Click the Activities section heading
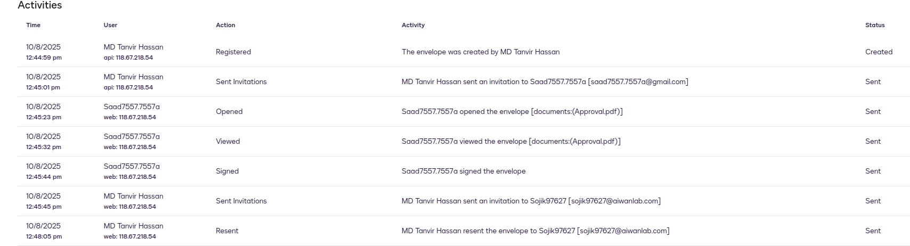 pyautogui.click(x=40, y=5)
